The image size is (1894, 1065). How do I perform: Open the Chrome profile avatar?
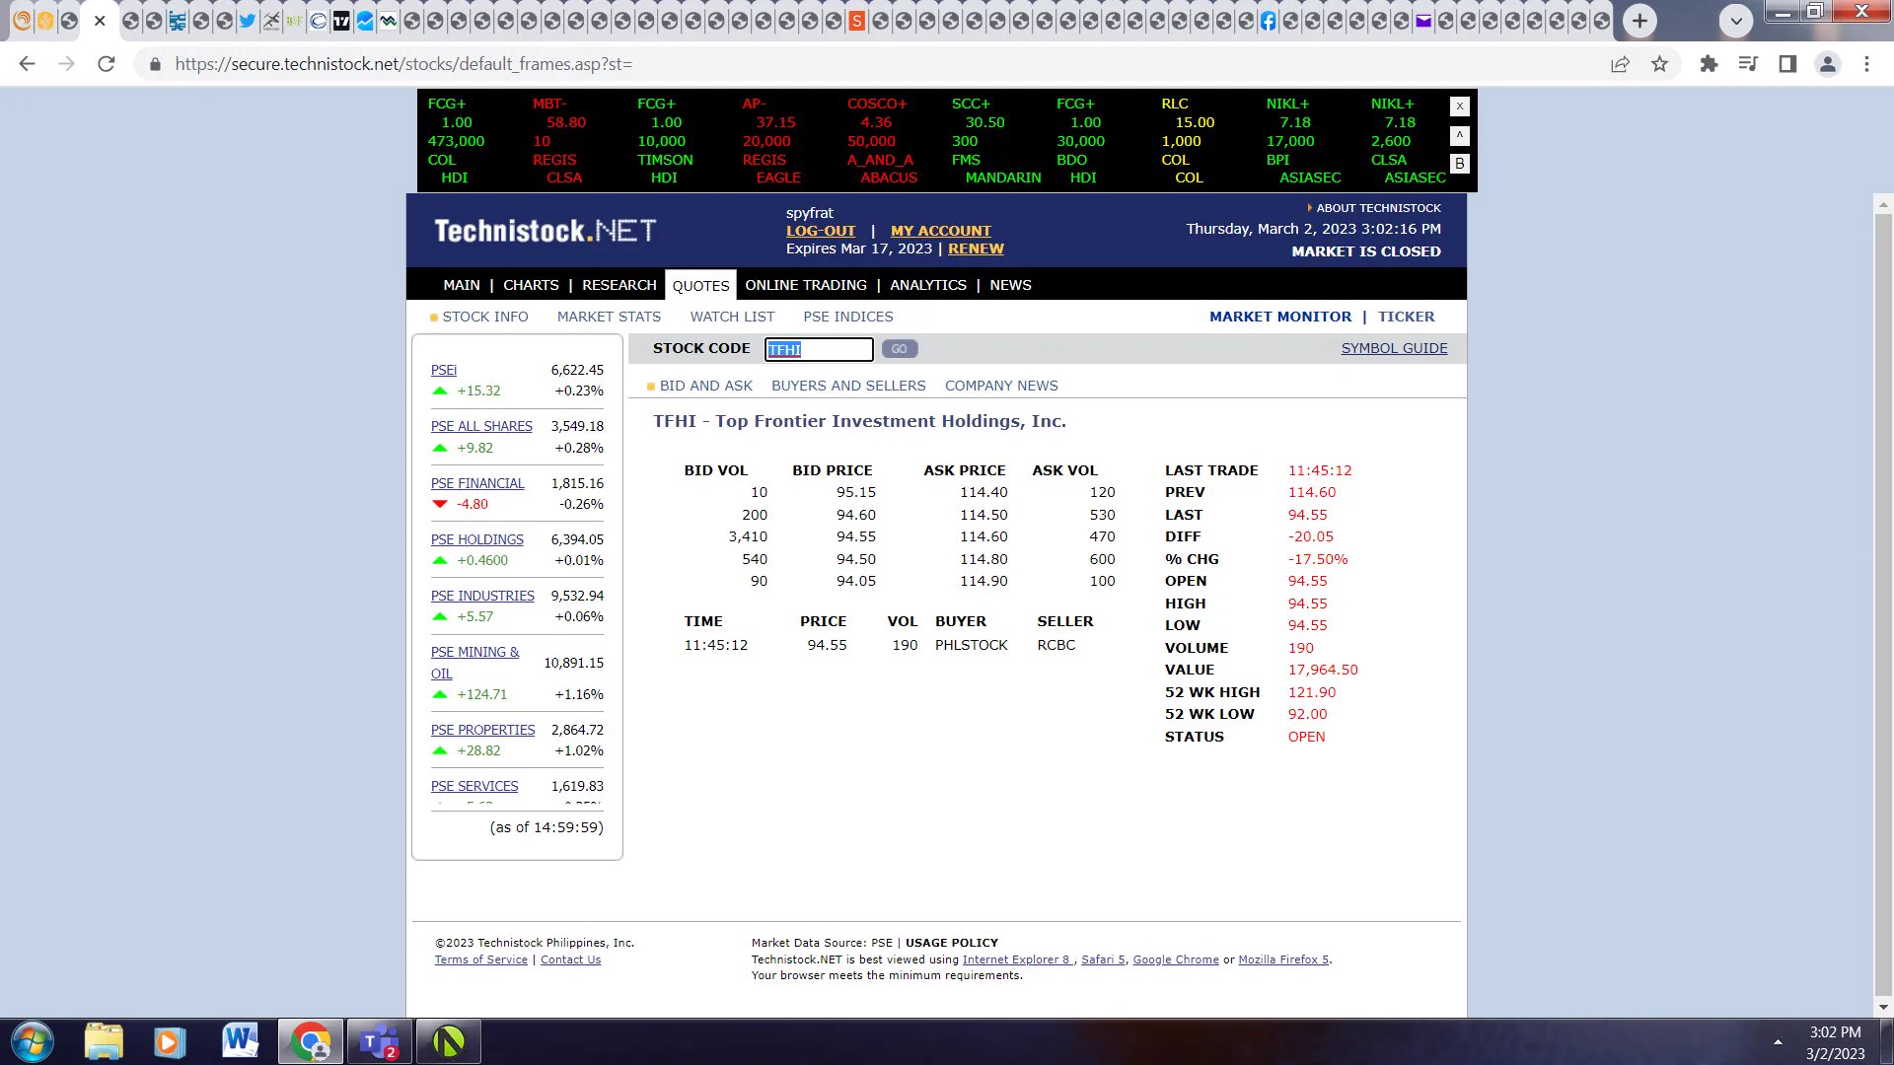pos(1827,64)
